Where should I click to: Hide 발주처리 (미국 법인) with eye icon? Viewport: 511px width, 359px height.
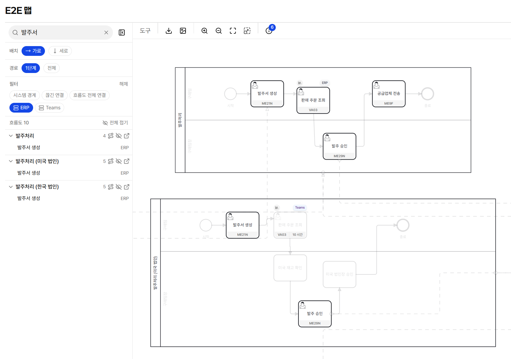click(x=119, y=161)
